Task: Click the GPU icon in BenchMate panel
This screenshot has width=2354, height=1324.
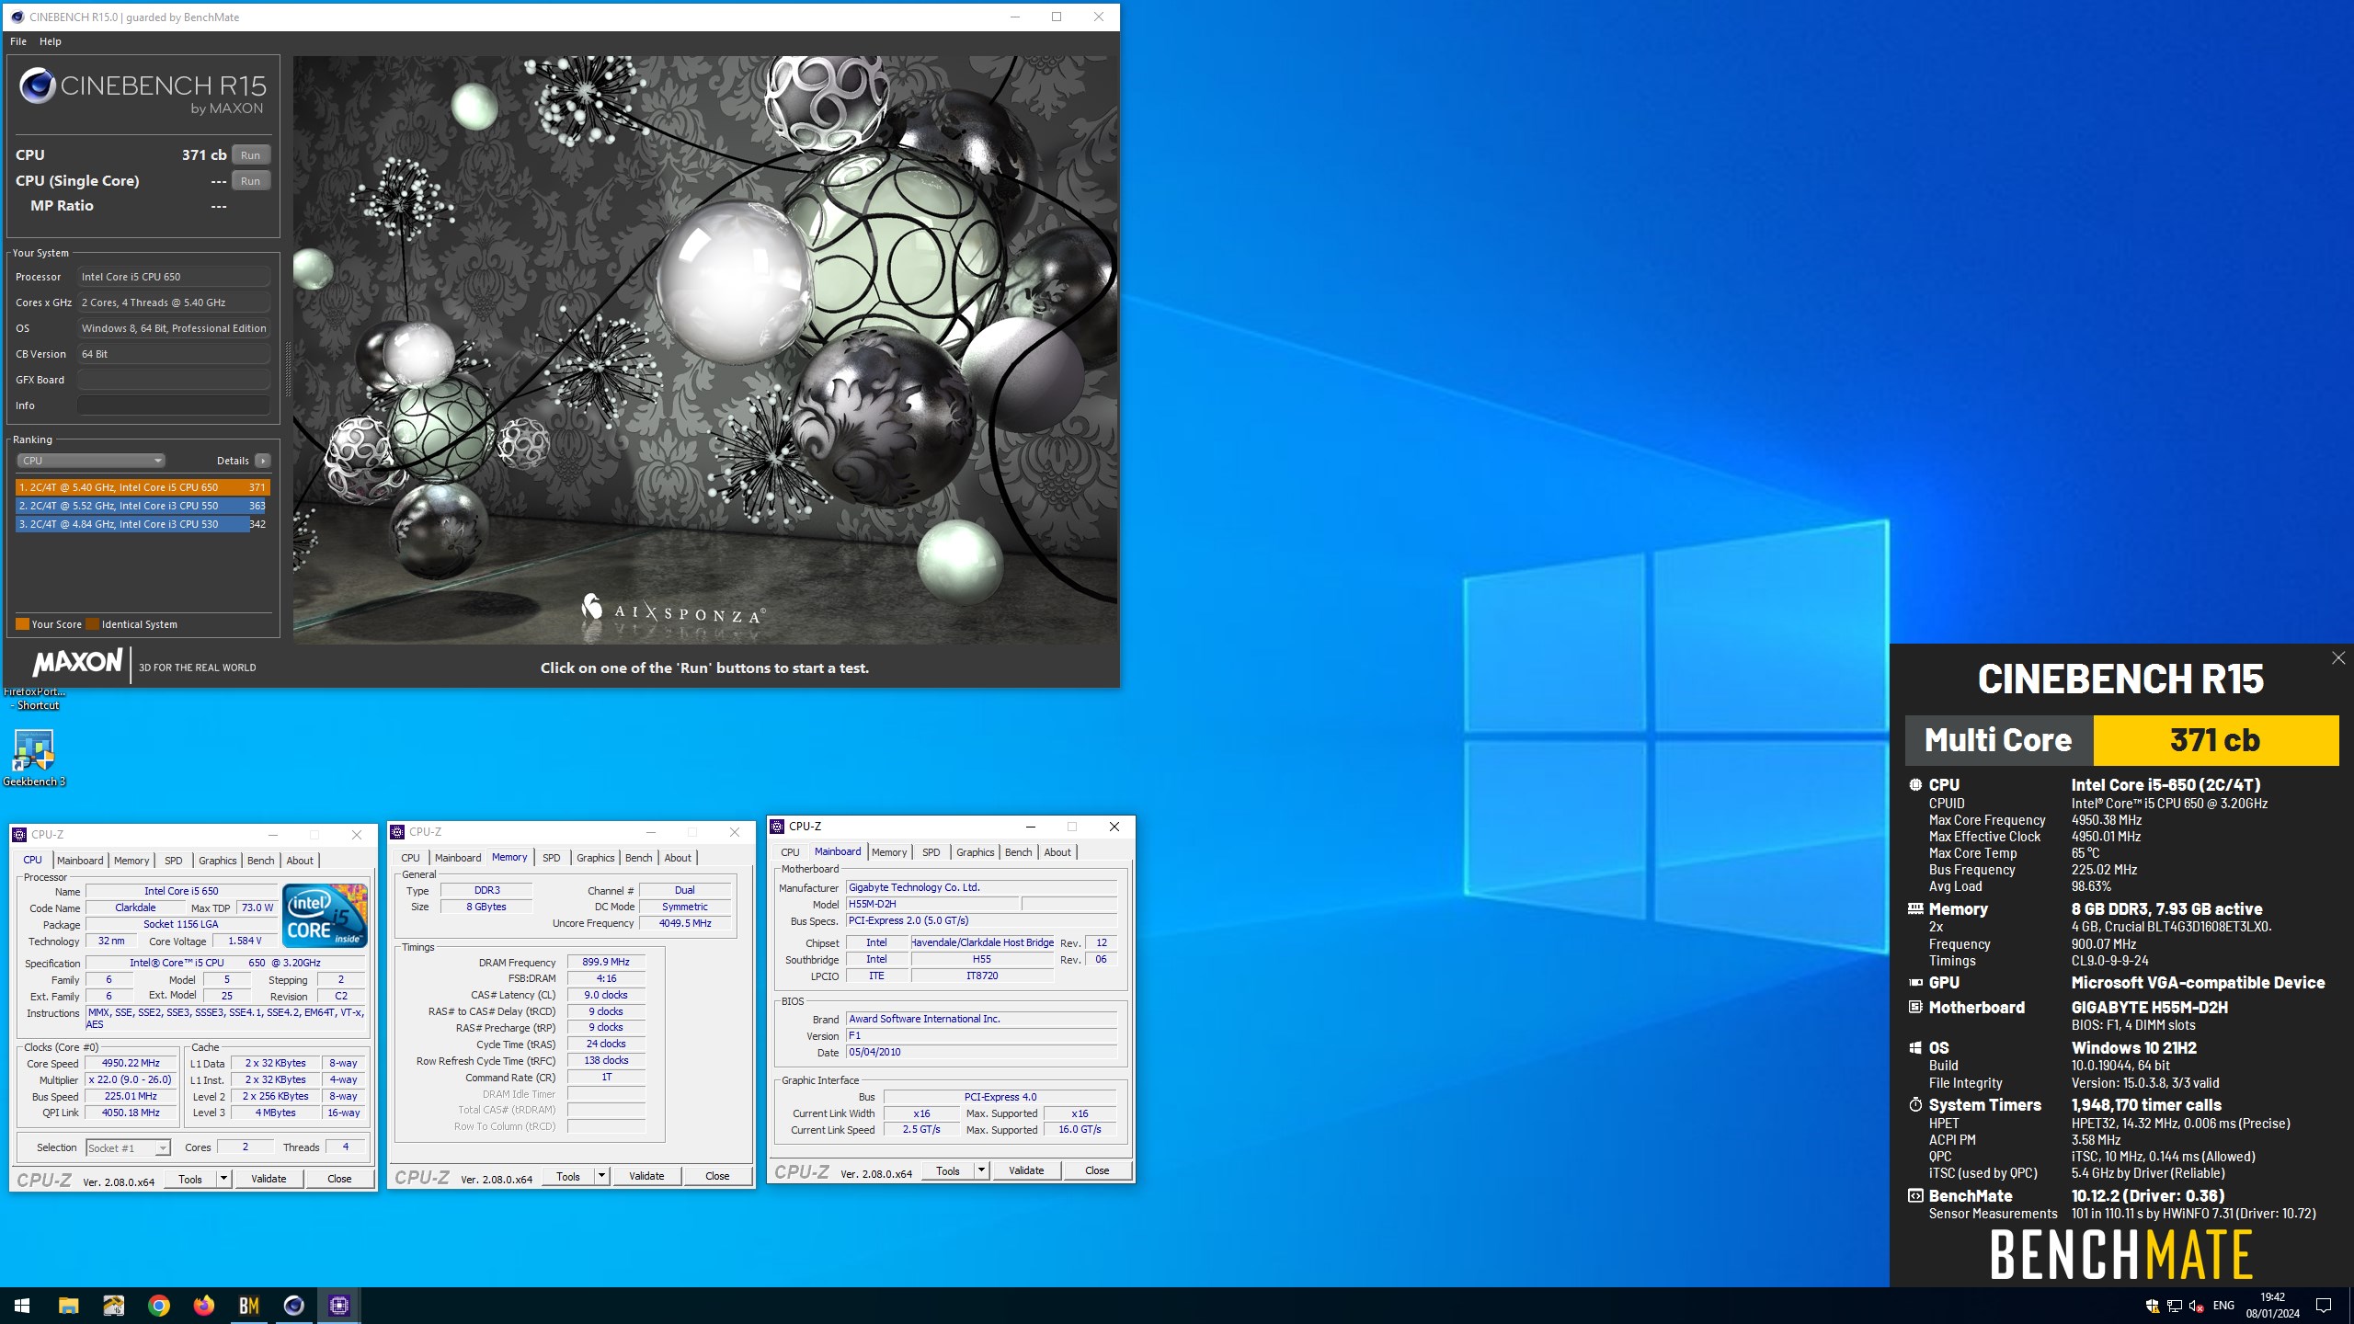Action: (x=1915, y=983)
